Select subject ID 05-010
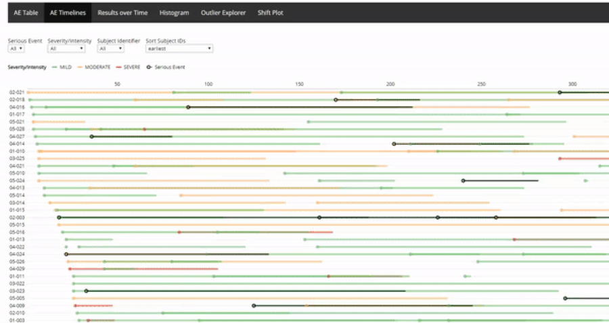The image size is (609, 323). [17, 174]
